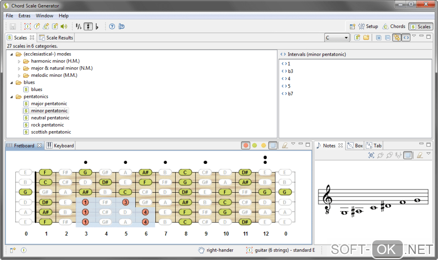Viewport: 438px width, 260px height.
Task: Open the Scales view menu triangle
Action: click(x=414, y=36)
